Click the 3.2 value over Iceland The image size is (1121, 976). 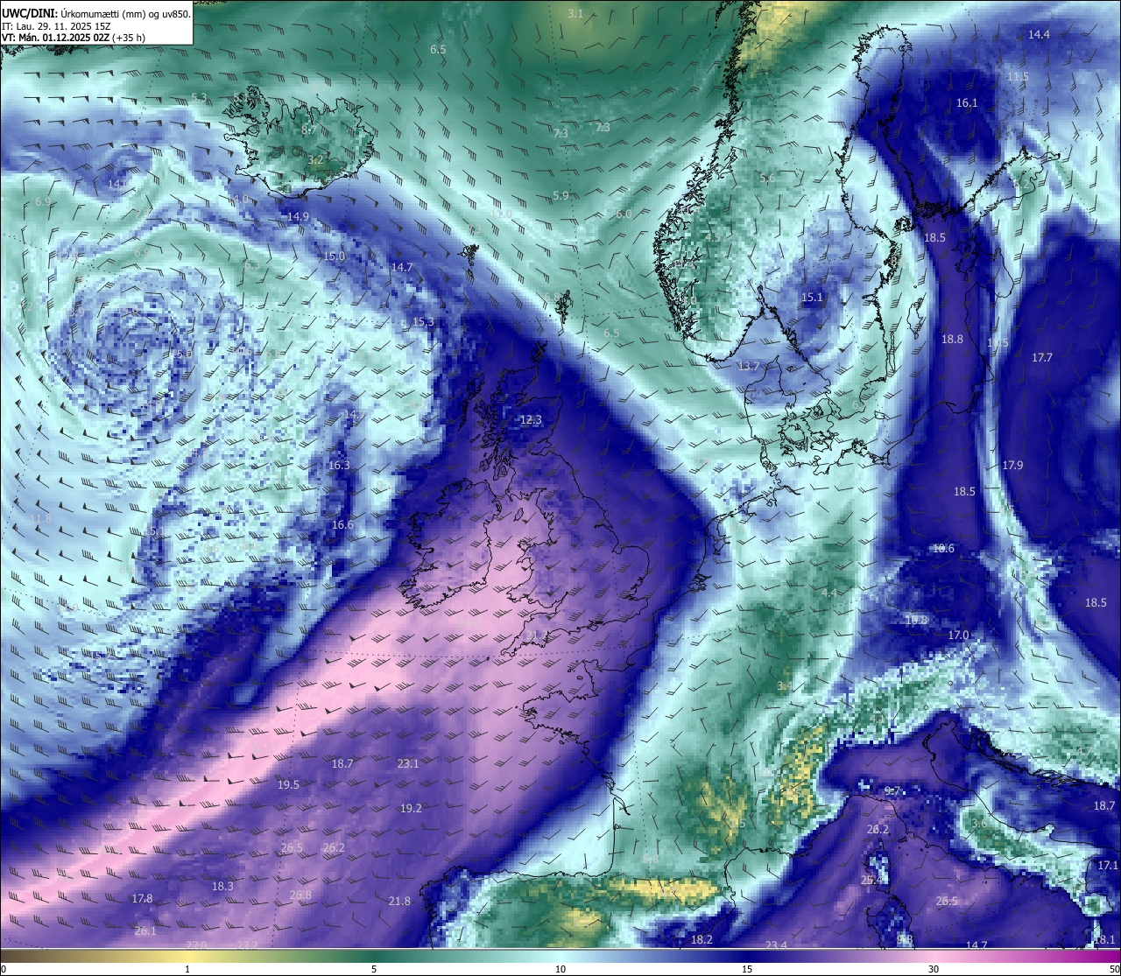[x=315, y=159]
